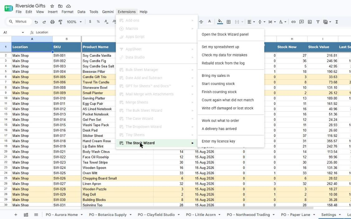
Task: Choose Enter my licence key
Action: pos(231,141)
